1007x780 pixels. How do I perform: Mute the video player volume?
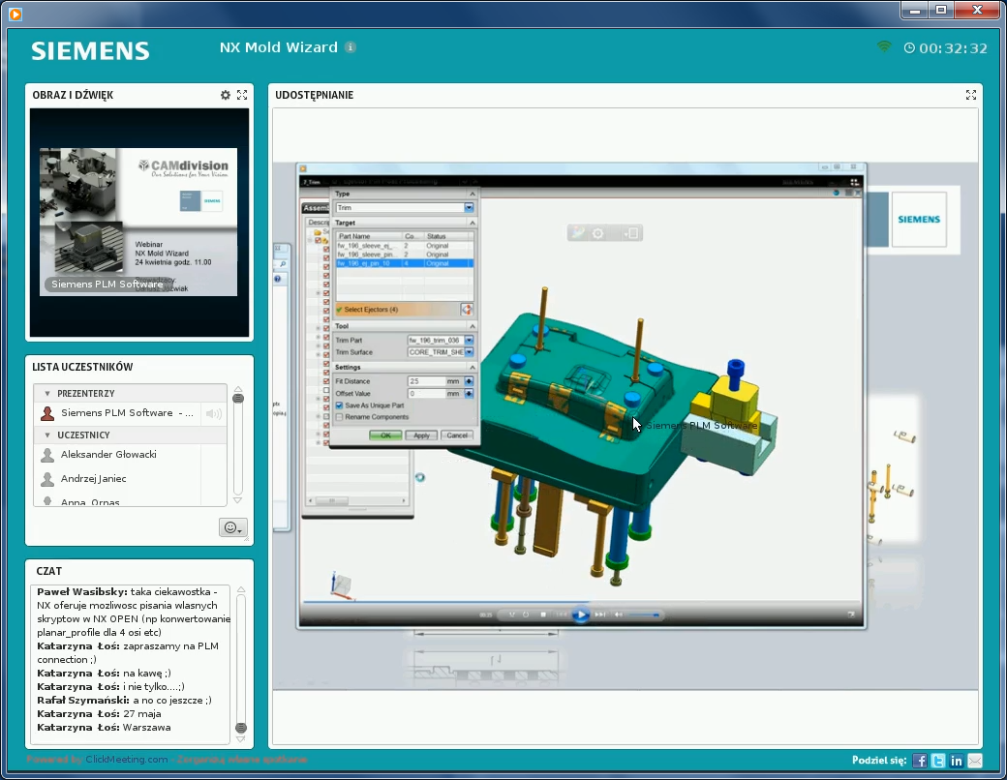click(619, 615)
